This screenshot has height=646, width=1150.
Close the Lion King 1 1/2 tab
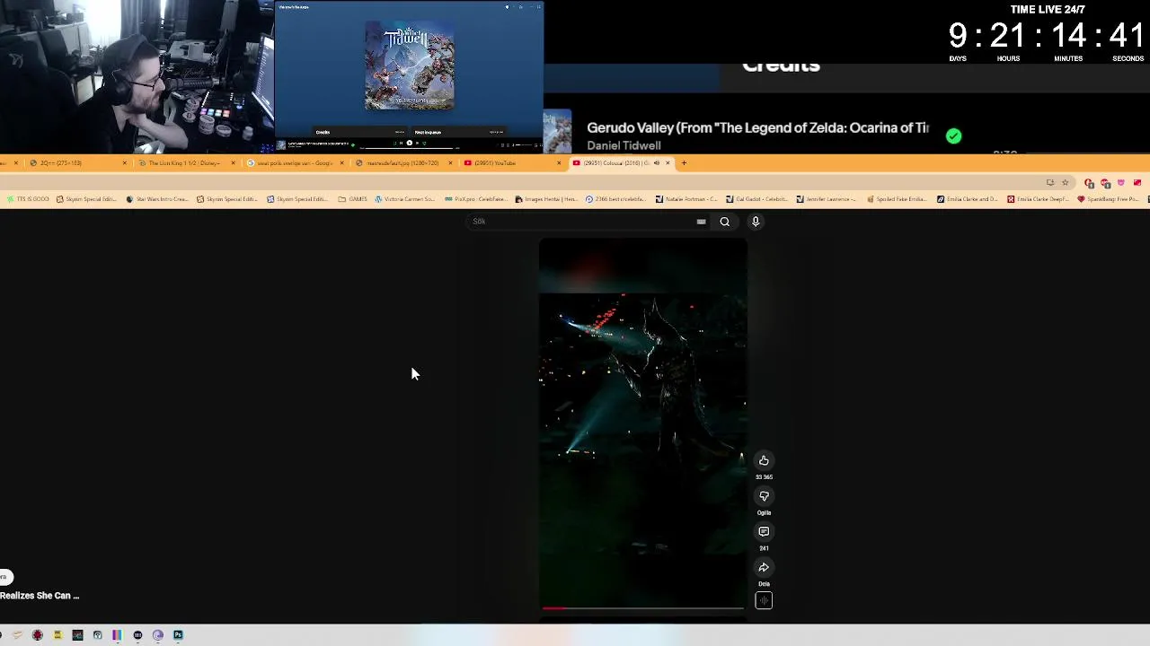(x=233, y=163)
